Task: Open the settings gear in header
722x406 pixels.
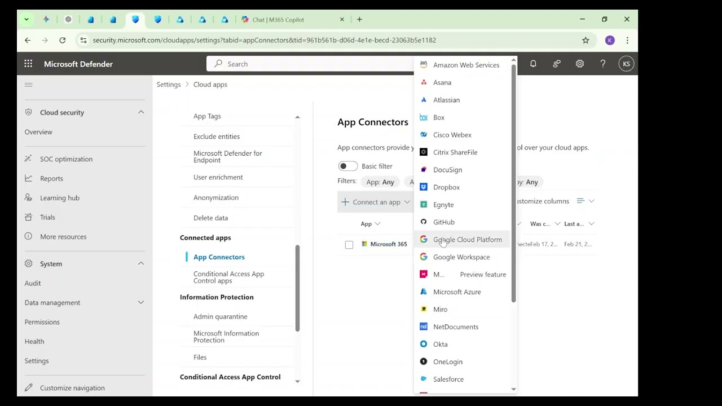Action: coord(580,64)
